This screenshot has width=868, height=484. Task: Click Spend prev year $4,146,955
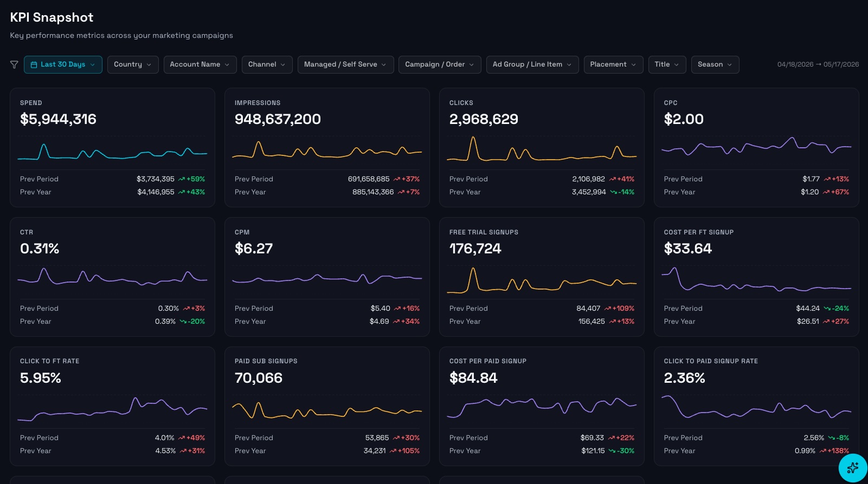[x=156, y=192]
